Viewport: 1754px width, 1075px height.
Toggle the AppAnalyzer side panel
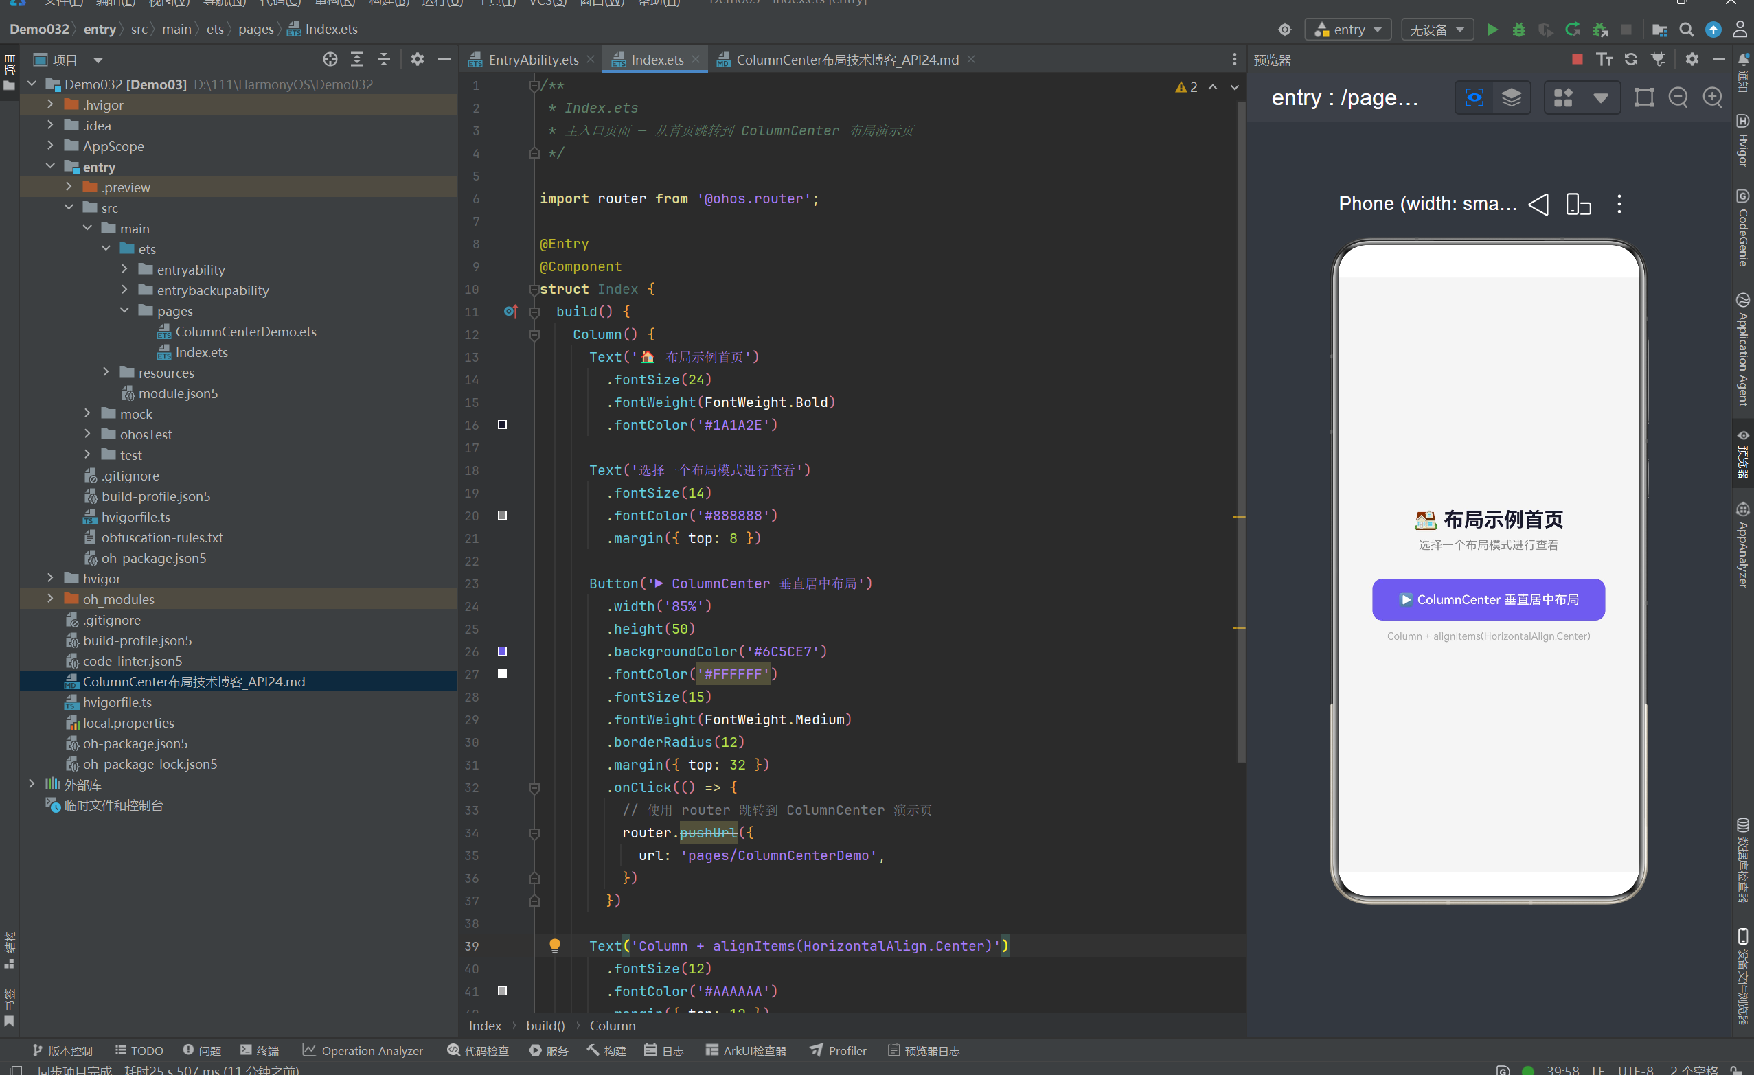[1742, 545]
